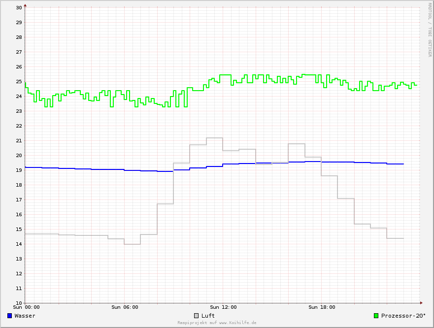Click the 30 label on the Y-axis
This screenshot has height=328, width=434.
19,8
